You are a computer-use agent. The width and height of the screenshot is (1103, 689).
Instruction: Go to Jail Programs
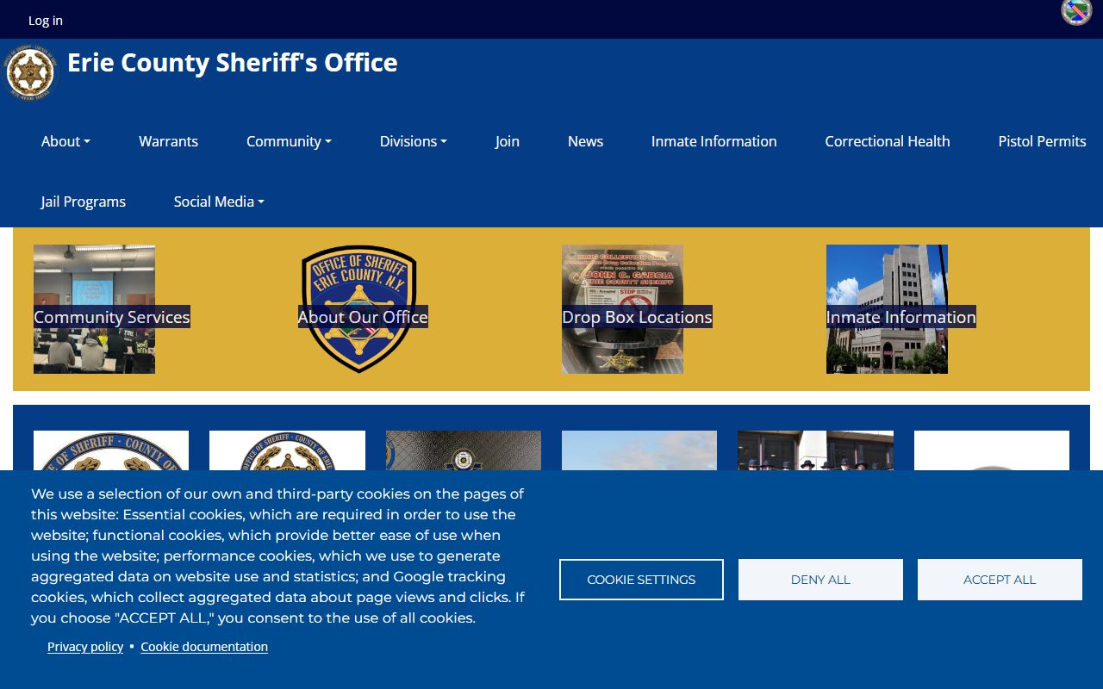(84, 202)
